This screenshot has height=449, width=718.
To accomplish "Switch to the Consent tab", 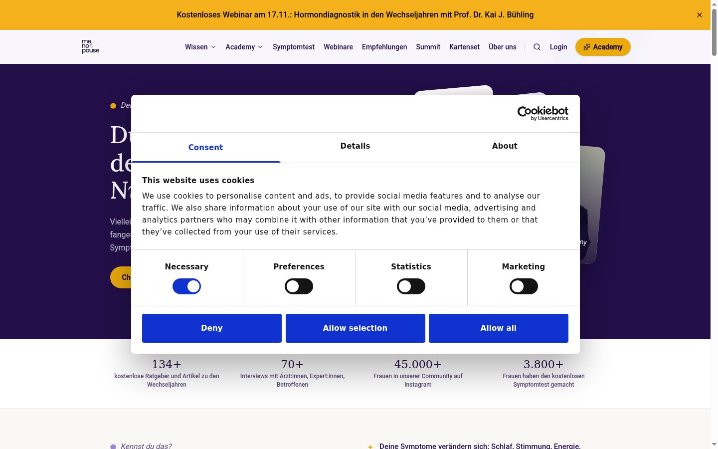I will (205, 147).
